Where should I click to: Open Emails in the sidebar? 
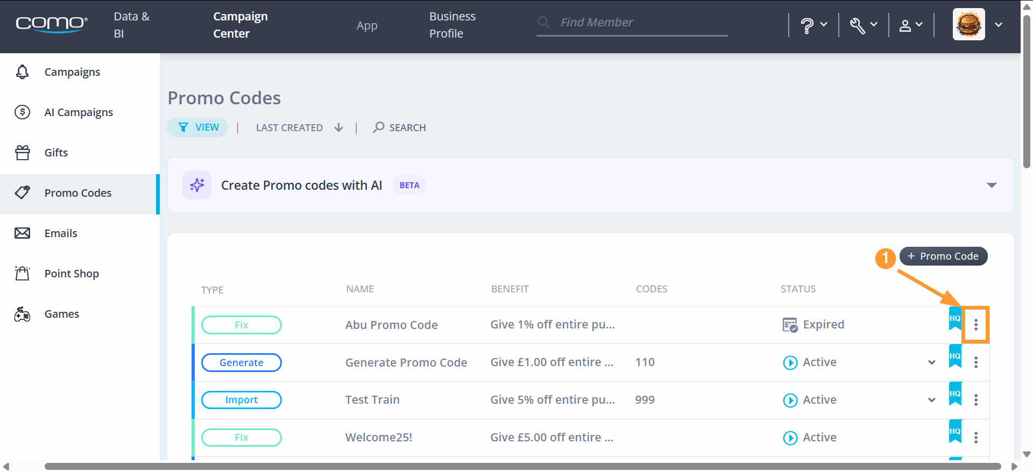click(80, 233)
